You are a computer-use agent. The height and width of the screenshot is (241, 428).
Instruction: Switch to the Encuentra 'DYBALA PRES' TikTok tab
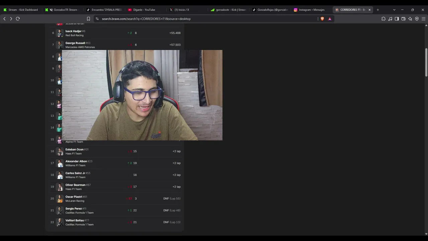(104, 10)
